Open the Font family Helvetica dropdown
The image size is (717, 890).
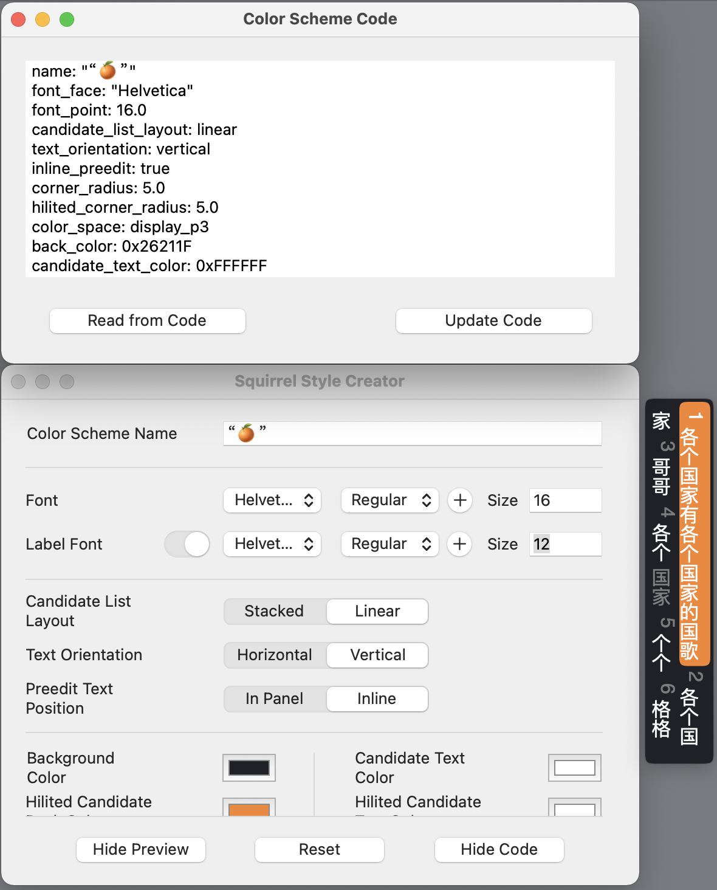pos(272,500)
